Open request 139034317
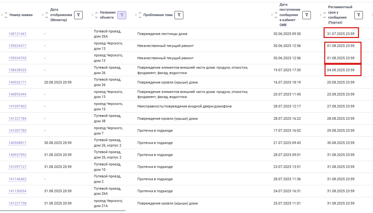The width and height of the screenshot is (373, 213). pyautogui.click(x=17, y=46)
